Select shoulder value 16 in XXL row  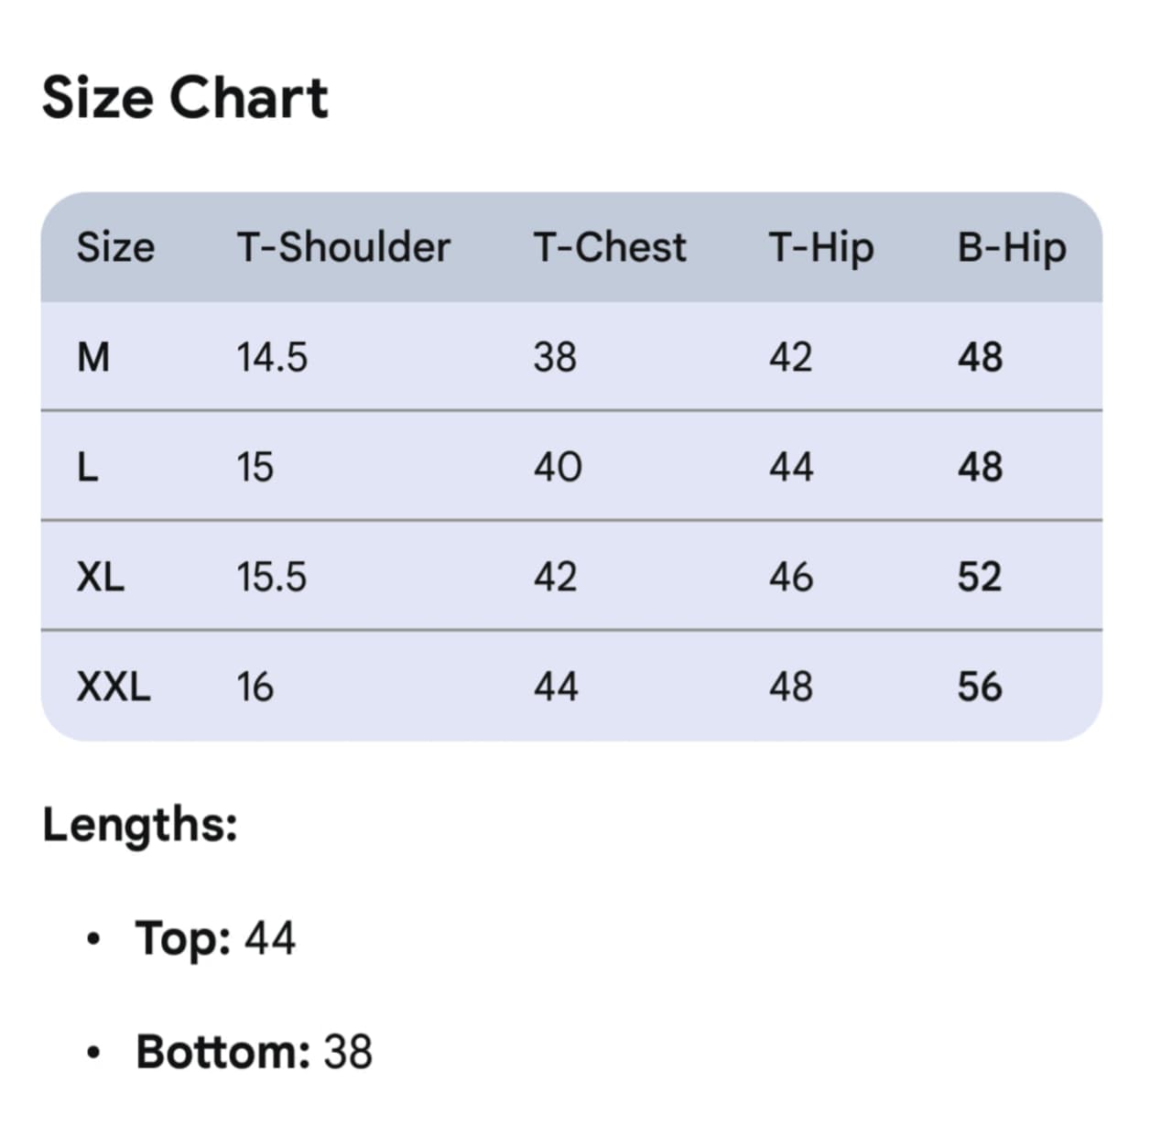point(255,687)
